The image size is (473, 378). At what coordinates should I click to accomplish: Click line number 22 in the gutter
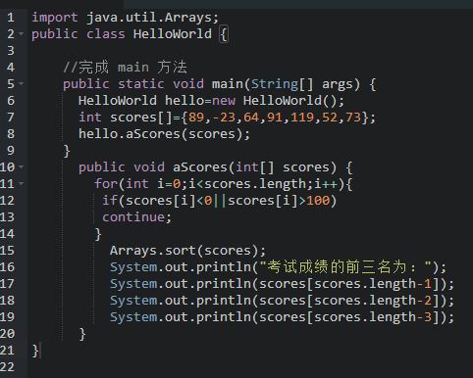[x=7, y=367]
